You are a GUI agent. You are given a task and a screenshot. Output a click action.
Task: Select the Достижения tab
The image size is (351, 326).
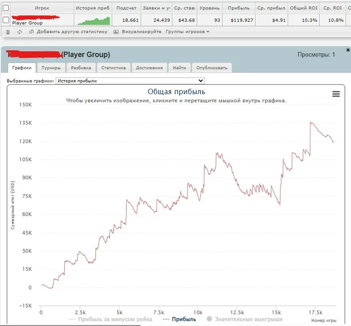149,68
